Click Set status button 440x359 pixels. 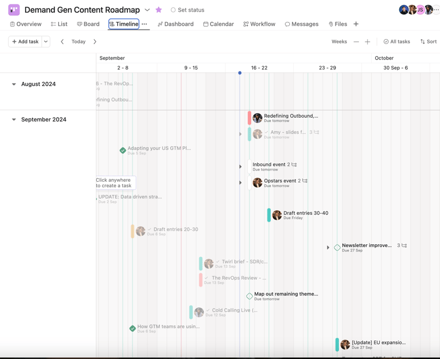(x=188, y=10)
